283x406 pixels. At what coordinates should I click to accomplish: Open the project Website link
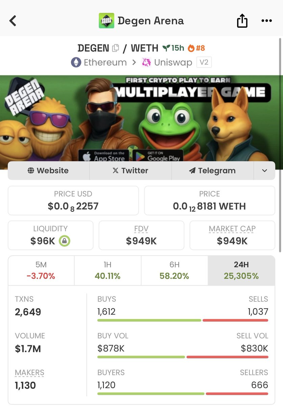[x=49, y=171]
